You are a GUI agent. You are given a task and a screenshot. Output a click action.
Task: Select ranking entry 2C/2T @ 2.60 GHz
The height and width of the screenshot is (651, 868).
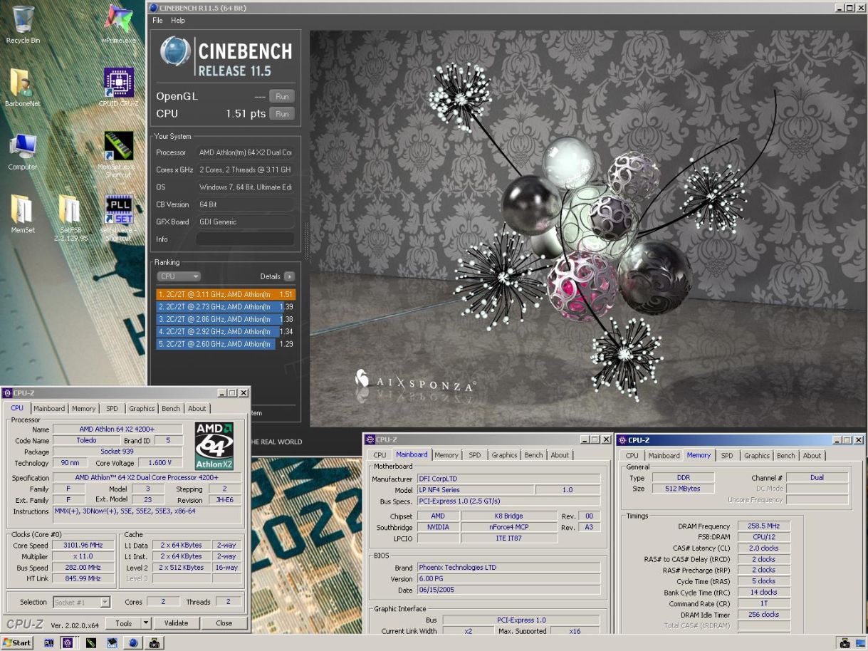coord(225,344)
